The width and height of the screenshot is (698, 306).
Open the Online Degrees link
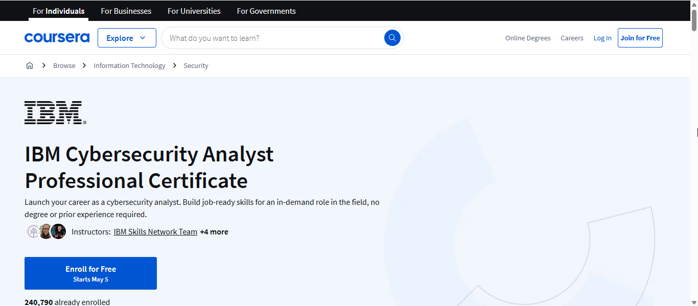click(x=528, y=38)
